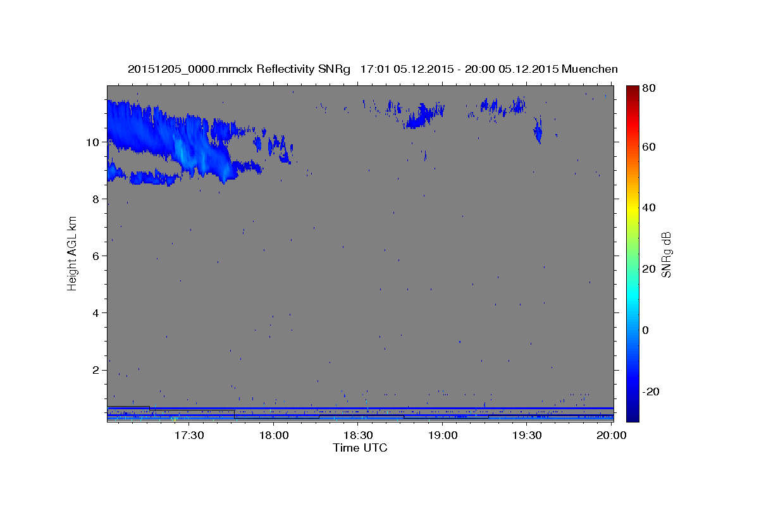Click the height tick label 10

[94, 142]
